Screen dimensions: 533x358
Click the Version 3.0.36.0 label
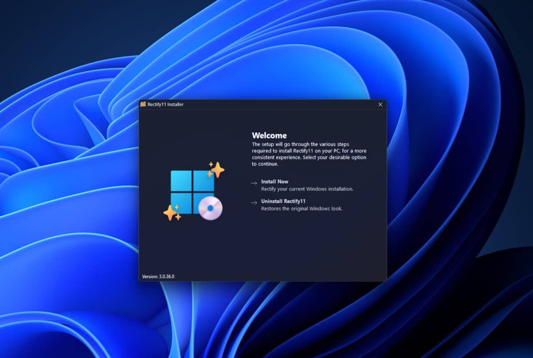click(158, 276)
